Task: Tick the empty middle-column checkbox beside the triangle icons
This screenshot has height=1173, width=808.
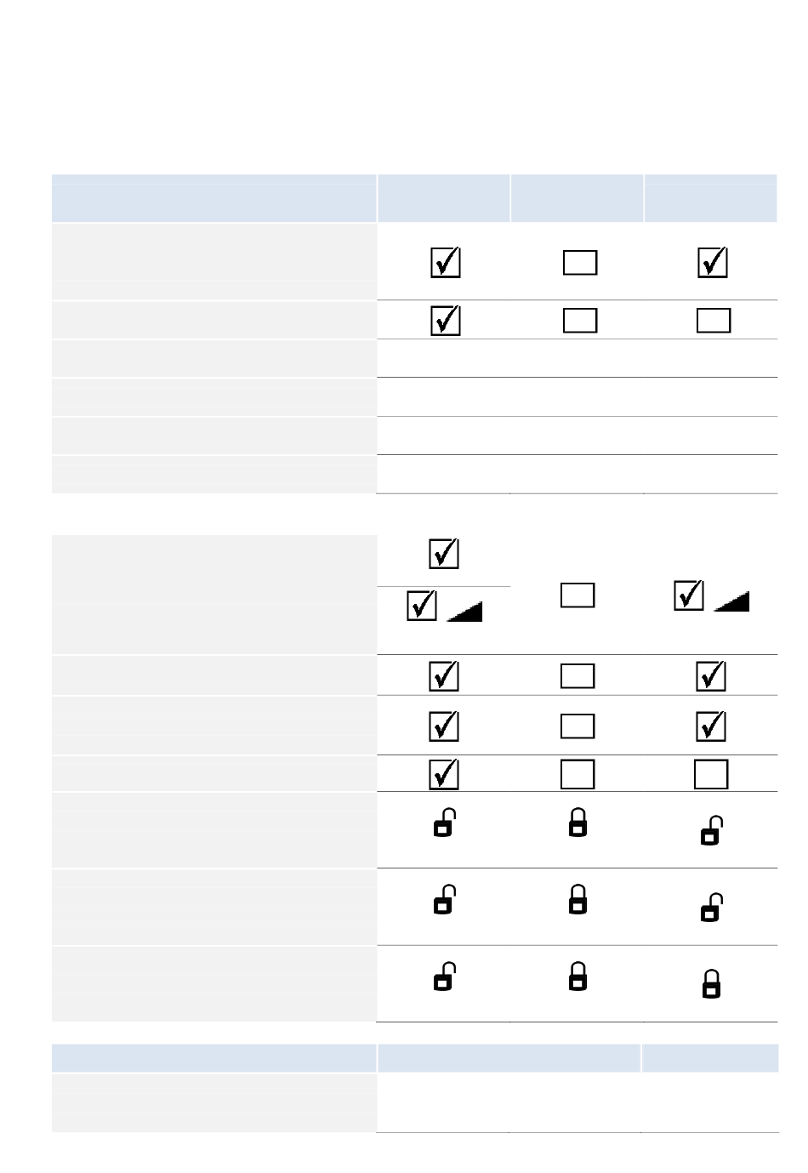Action: [578, 595]
